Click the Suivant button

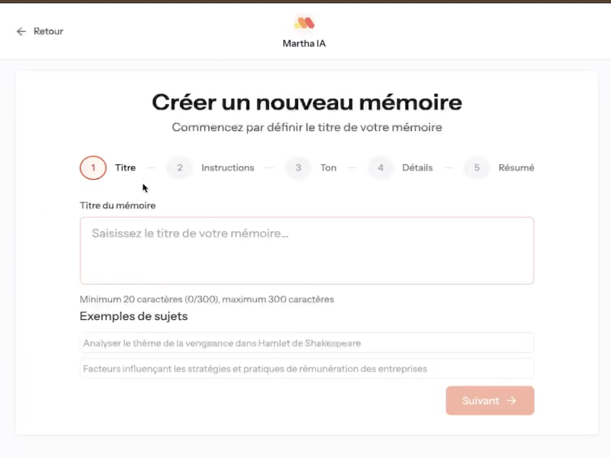point(490,401)
